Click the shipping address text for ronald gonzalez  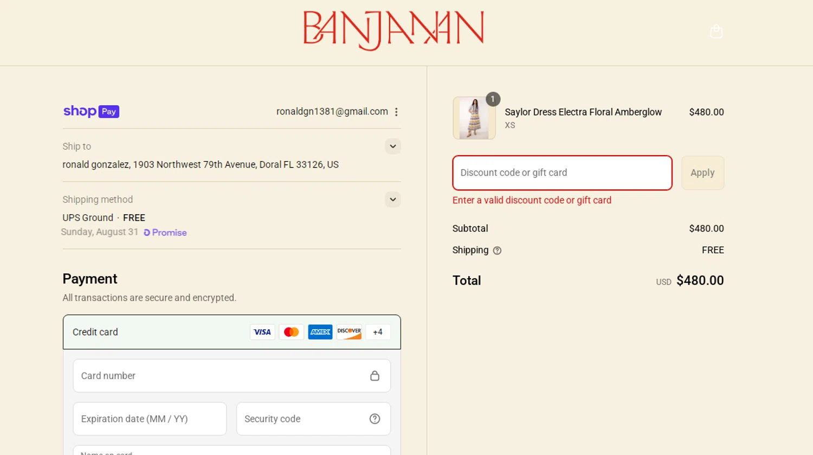201,165
